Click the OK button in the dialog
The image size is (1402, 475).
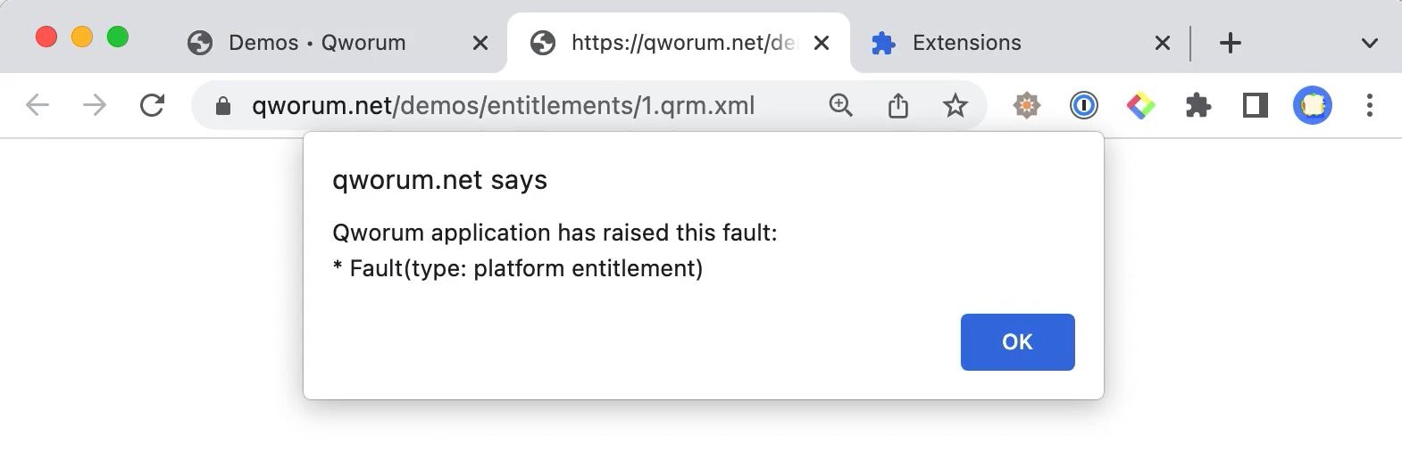tap(1017, 342)
